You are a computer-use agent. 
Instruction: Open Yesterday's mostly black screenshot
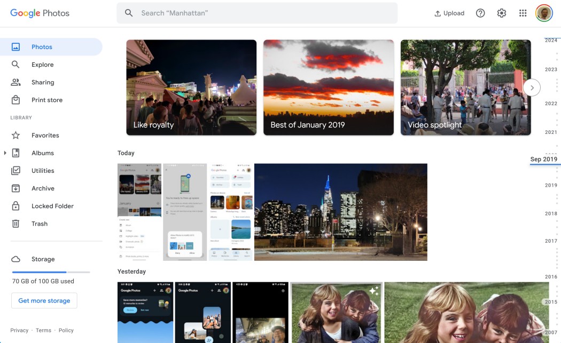coord(261,313)
